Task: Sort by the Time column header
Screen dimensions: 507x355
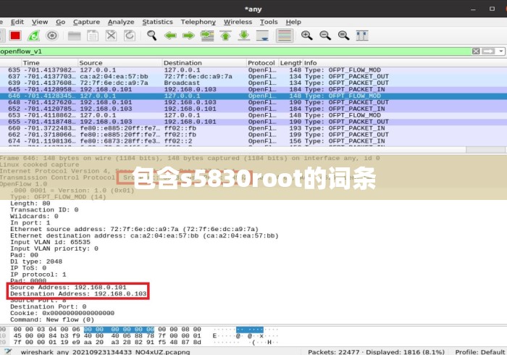Action: click(50, 63)
